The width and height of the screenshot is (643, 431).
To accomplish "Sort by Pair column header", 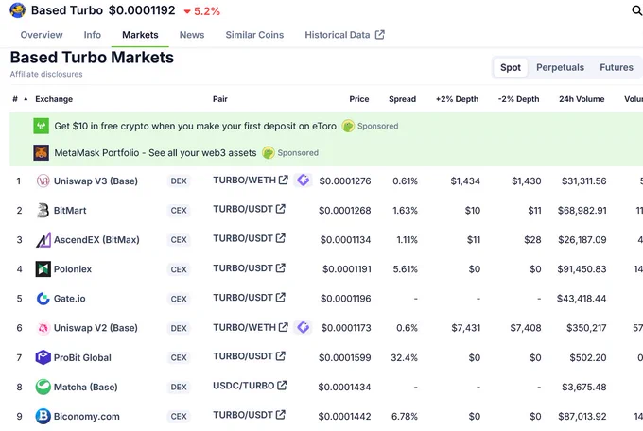I will tap(220, 99).
